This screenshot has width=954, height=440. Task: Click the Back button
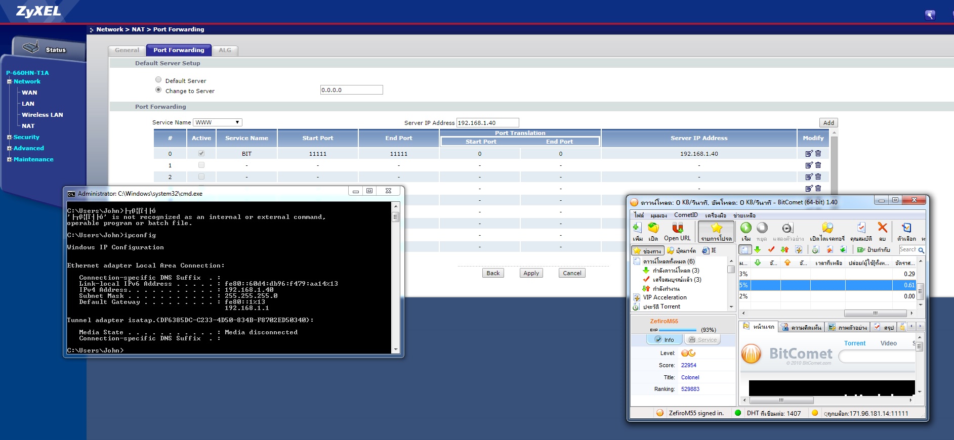coord(493,273)
